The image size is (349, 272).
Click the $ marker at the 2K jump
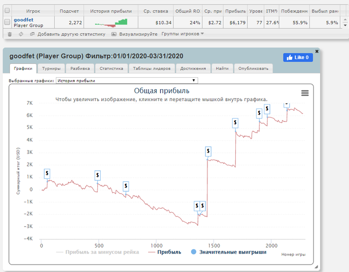pyautogui.click(x=208, y=151)
